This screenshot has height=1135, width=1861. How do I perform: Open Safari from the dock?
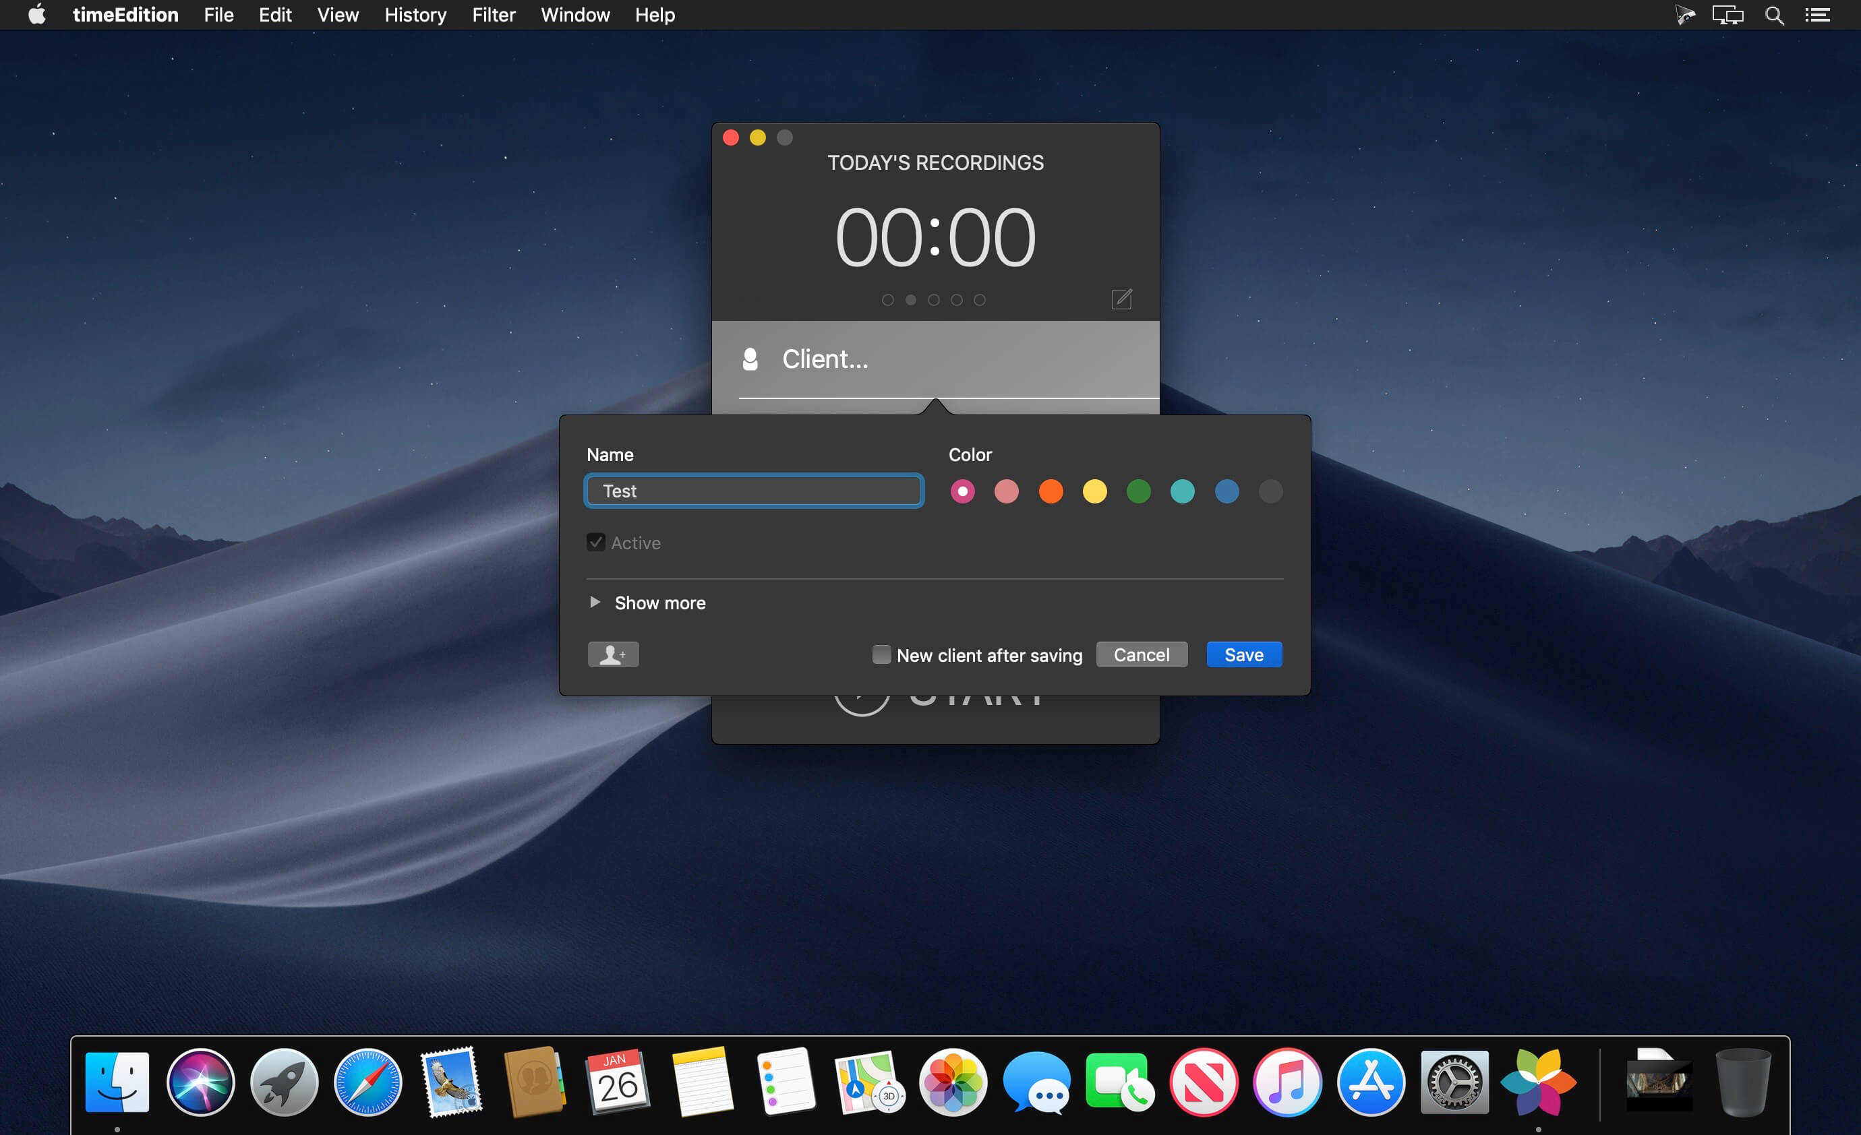(368, 1082)
